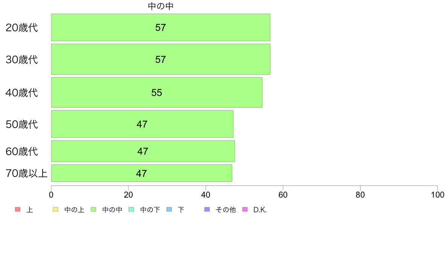Click the purple その他 legend swatch
This screenshot has width=448, height=277.
(207, 210)
